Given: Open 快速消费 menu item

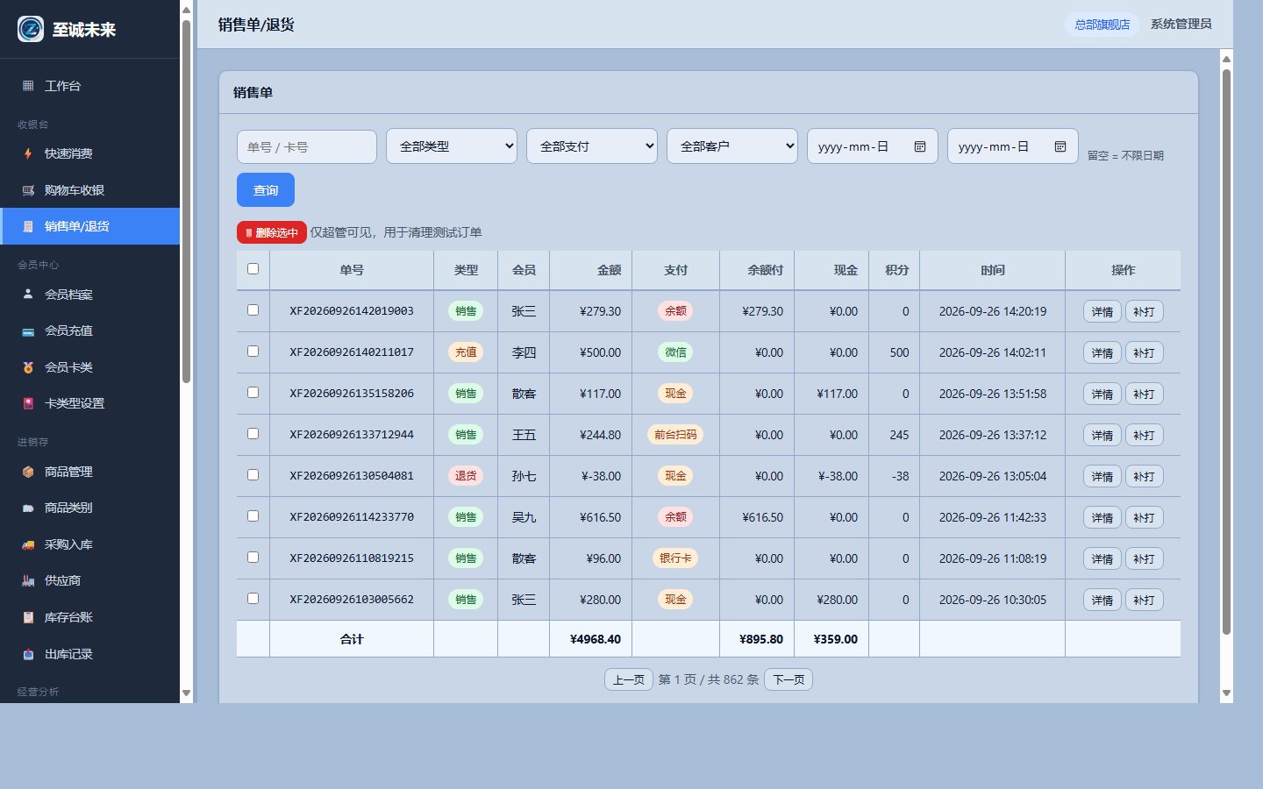Looking at the screenshot, I should click(x=89, y=153).
